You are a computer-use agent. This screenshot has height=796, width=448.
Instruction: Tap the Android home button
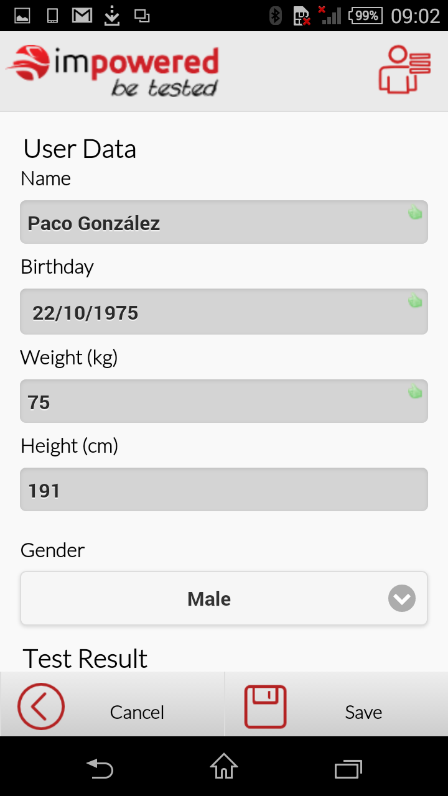224,767
